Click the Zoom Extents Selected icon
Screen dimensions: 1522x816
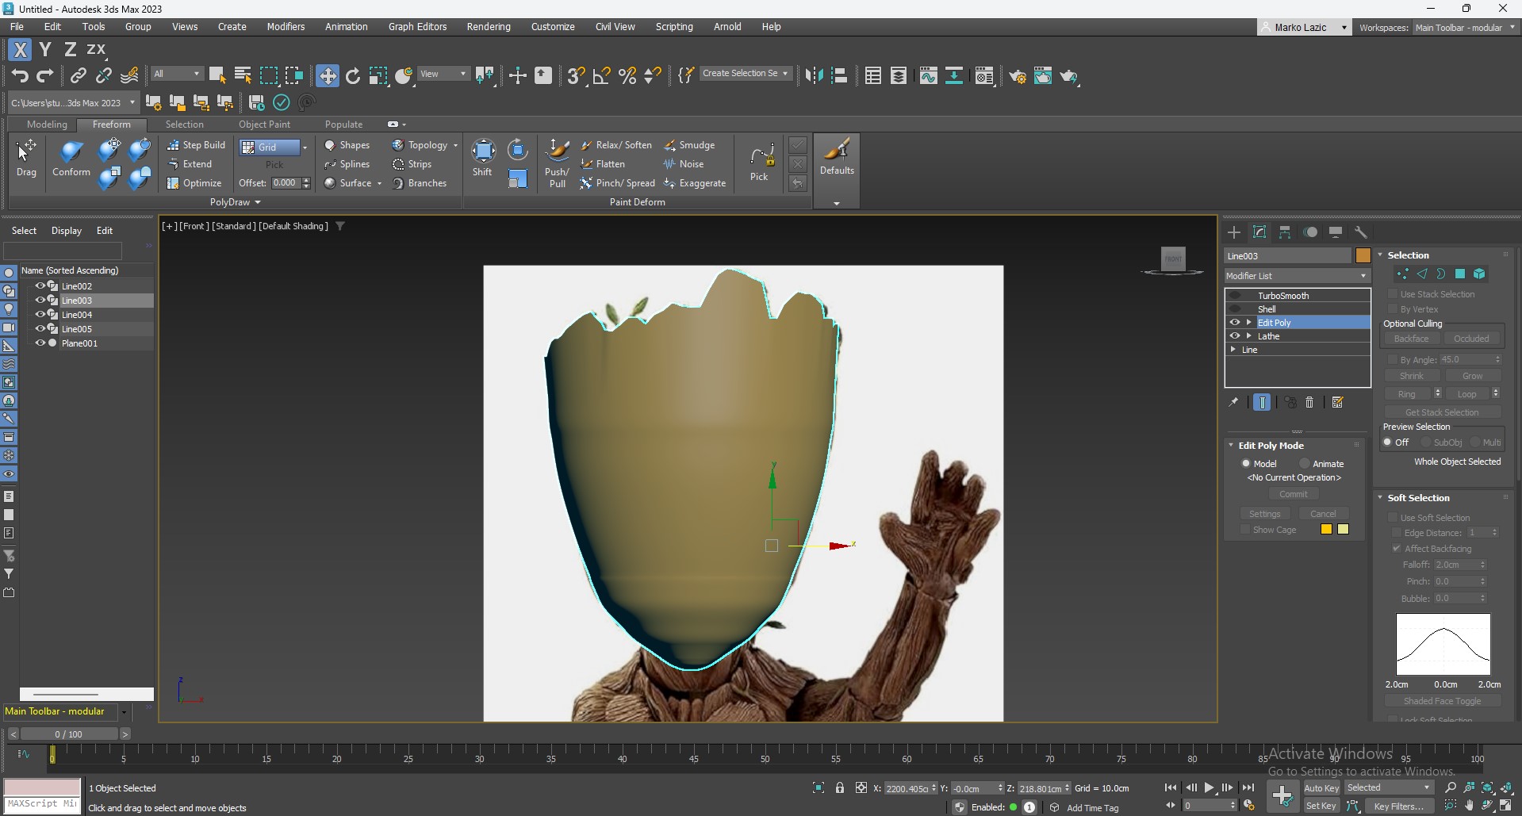tap(1487, 788)
